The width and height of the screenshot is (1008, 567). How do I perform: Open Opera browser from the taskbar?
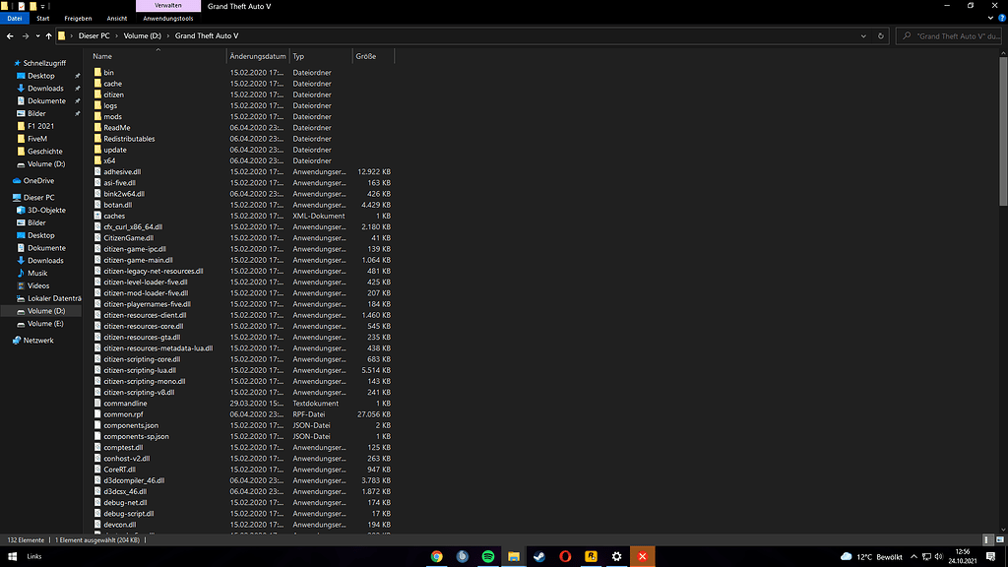[x=565, y=556]
